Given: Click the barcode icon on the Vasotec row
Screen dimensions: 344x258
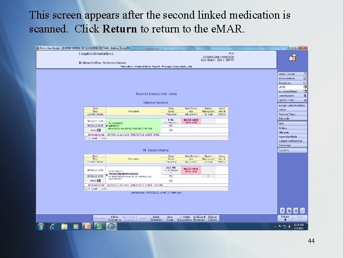Looking at the screenshot, I should tap(99, 130).
